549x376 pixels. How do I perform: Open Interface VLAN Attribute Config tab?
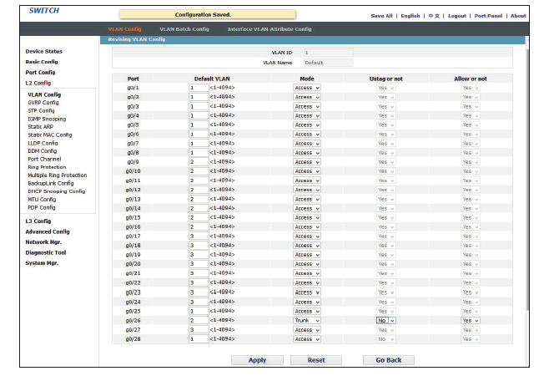click(269, 28)
